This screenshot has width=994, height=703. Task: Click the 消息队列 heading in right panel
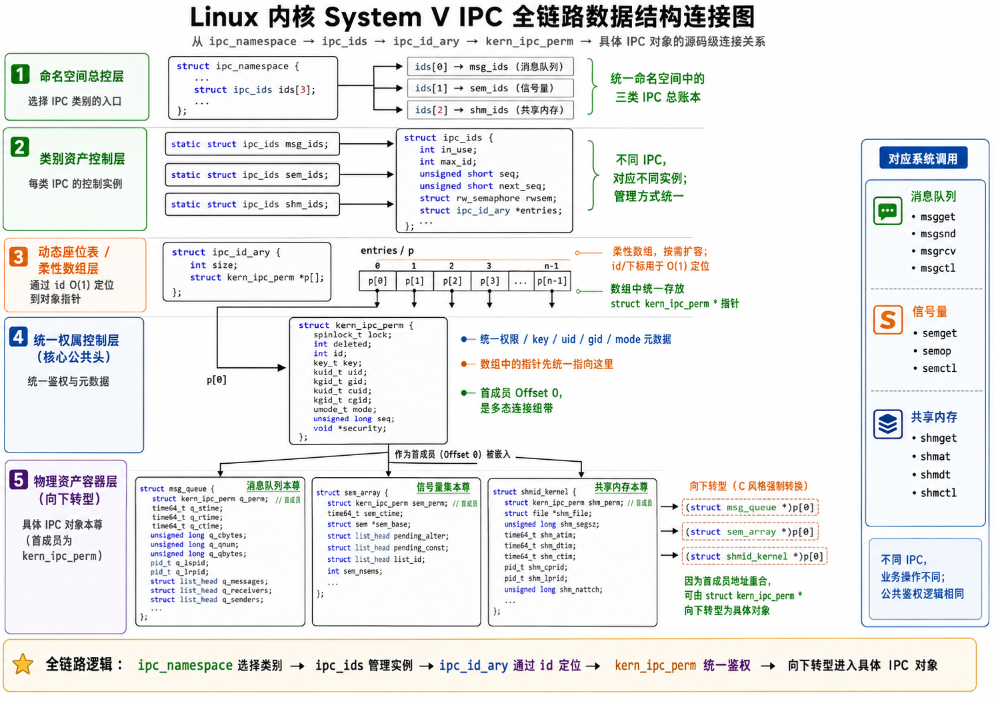tap(933, 197)
